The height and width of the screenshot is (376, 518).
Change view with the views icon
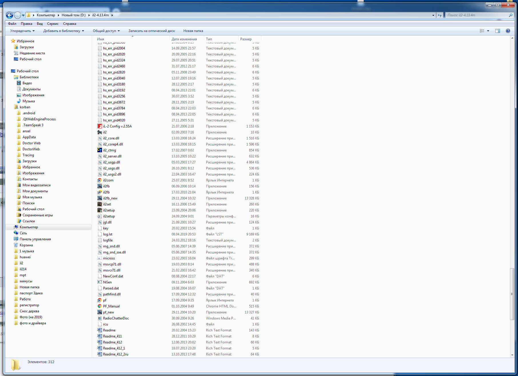[x=482, y=31]
